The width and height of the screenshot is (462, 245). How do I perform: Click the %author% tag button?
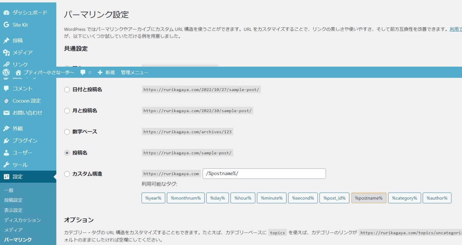(437, 198)
